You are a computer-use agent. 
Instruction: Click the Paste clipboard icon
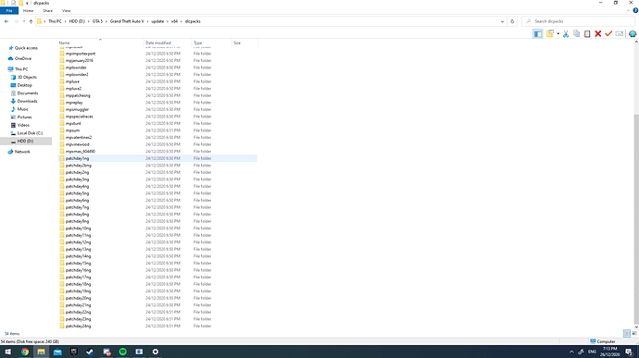point(587,34)
